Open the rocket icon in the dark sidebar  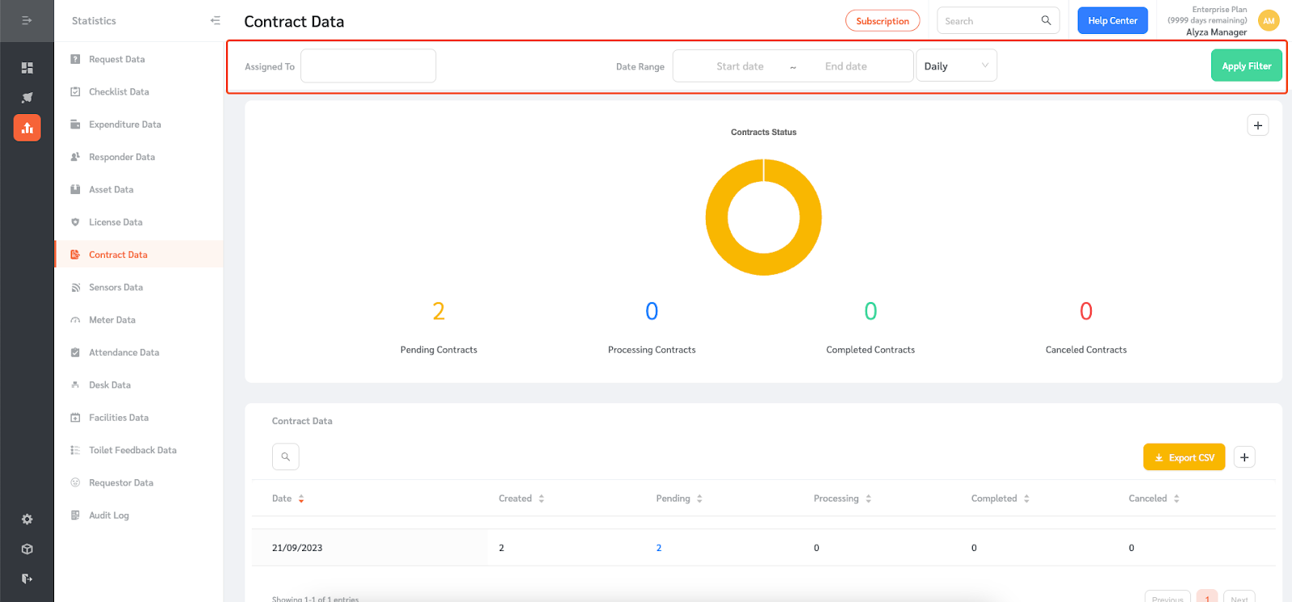(27, 98)
